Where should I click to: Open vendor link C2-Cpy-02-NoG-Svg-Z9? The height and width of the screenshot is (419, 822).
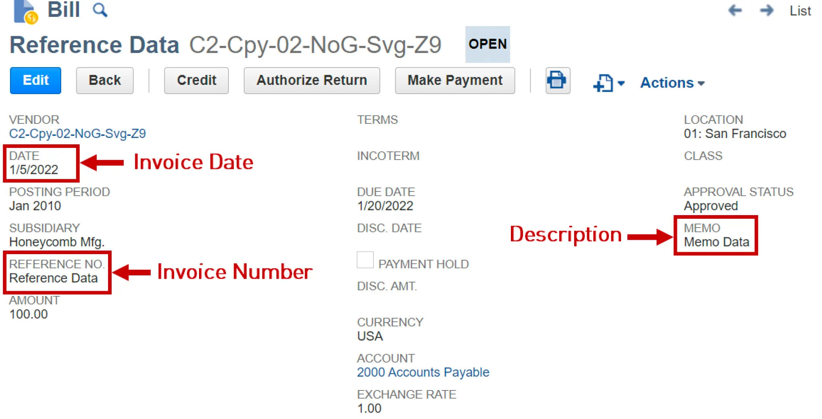pos(77,134)
